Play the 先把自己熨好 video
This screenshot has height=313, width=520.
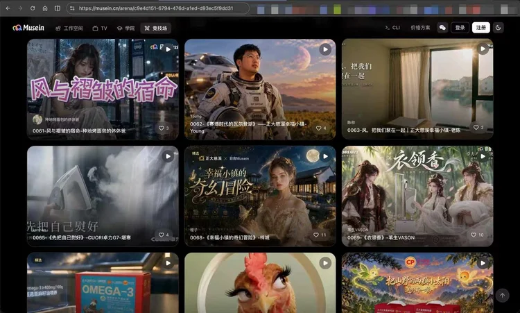click(168, 156)
